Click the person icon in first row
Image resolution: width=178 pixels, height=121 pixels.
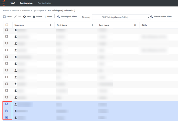(16, 30)
